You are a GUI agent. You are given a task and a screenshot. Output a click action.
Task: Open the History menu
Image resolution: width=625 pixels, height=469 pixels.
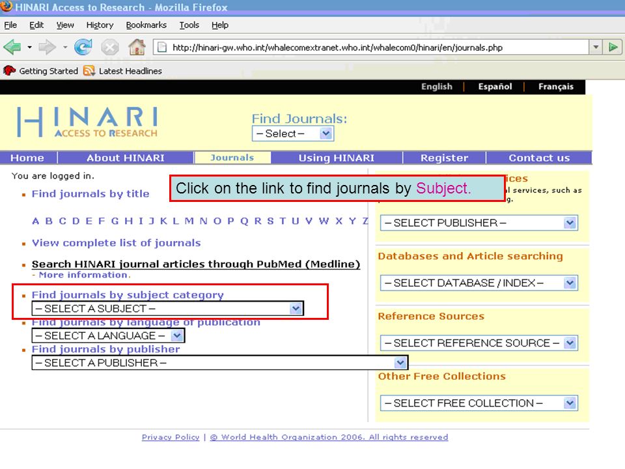[100, 25]
